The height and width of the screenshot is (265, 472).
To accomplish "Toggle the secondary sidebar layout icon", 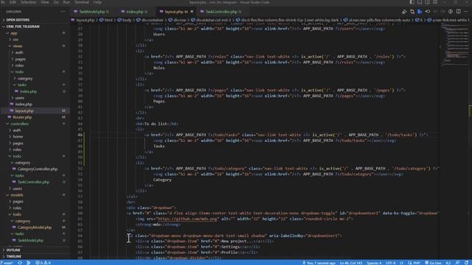I will coord(427,2).
